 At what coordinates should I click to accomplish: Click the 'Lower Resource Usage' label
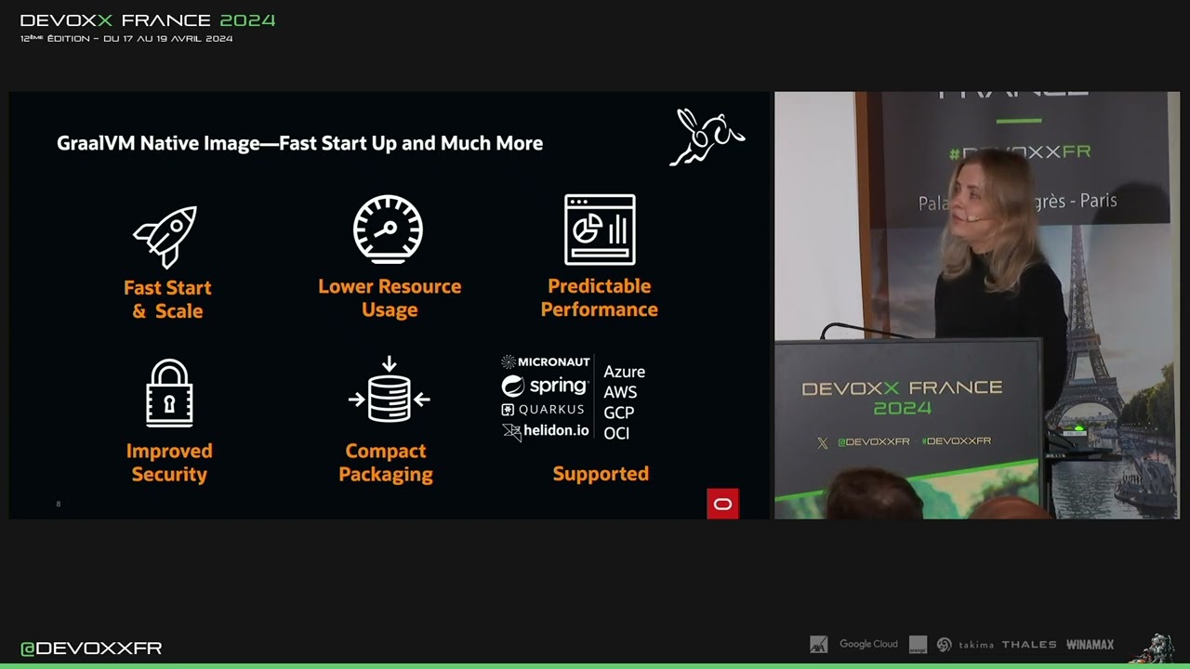click(390, 297)
